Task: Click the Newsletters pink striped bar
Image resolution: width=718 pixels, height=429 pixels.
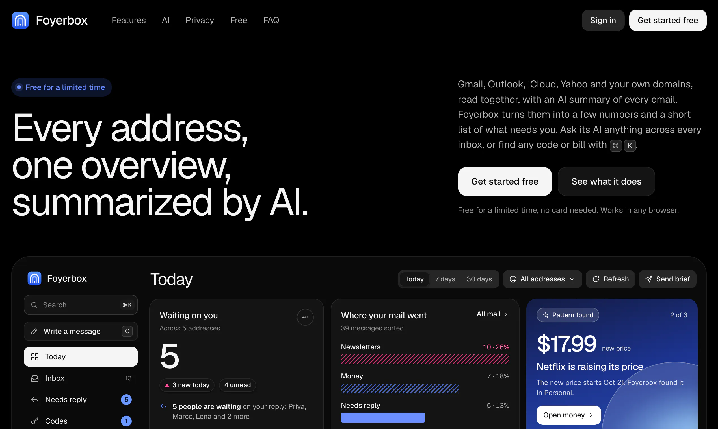Action: (x=425, y=359)
